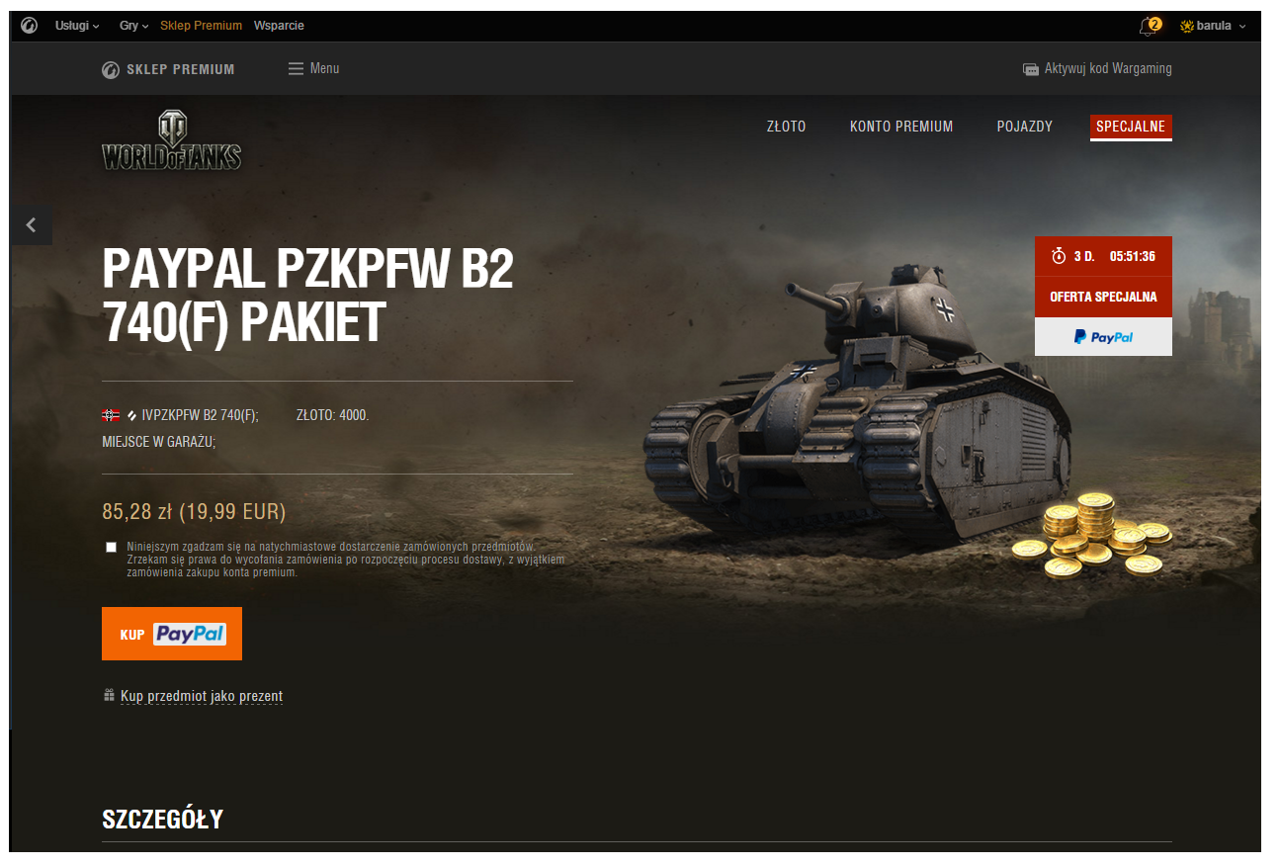The height and width of the screenshot is (866, 1281).
Task: Open the POJAZDY tab
Action: [x=1025, y=127]
